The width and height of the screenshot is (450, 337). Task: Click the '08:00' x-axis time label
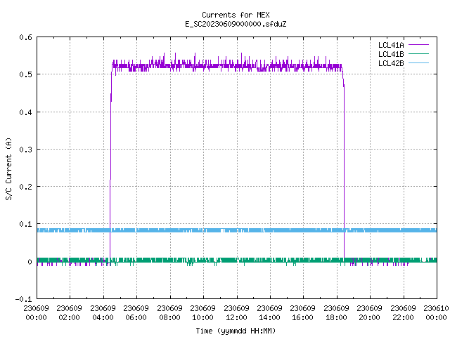169,317
